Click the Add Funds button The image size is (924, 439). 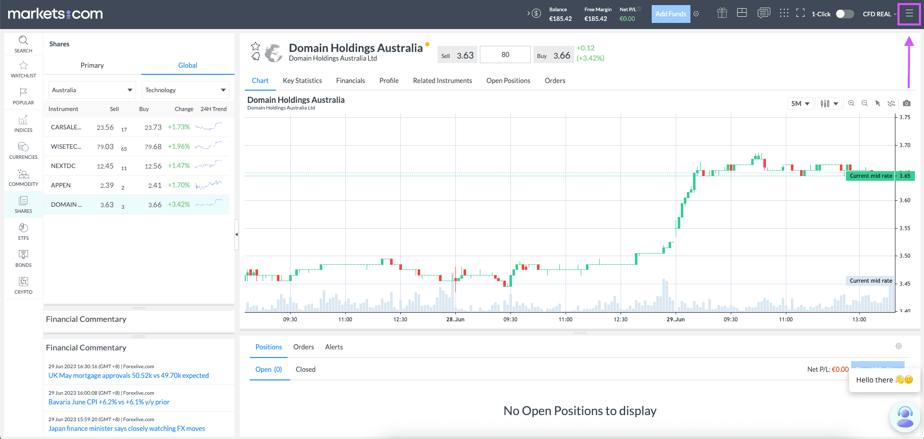[670, 14]
